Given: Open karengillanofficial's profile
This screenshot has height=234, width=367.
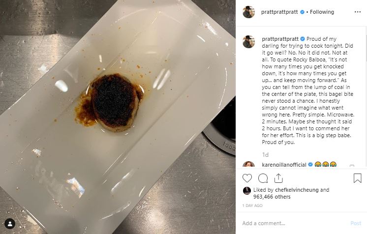Looking at the screenshot, I should pos(284,165).
